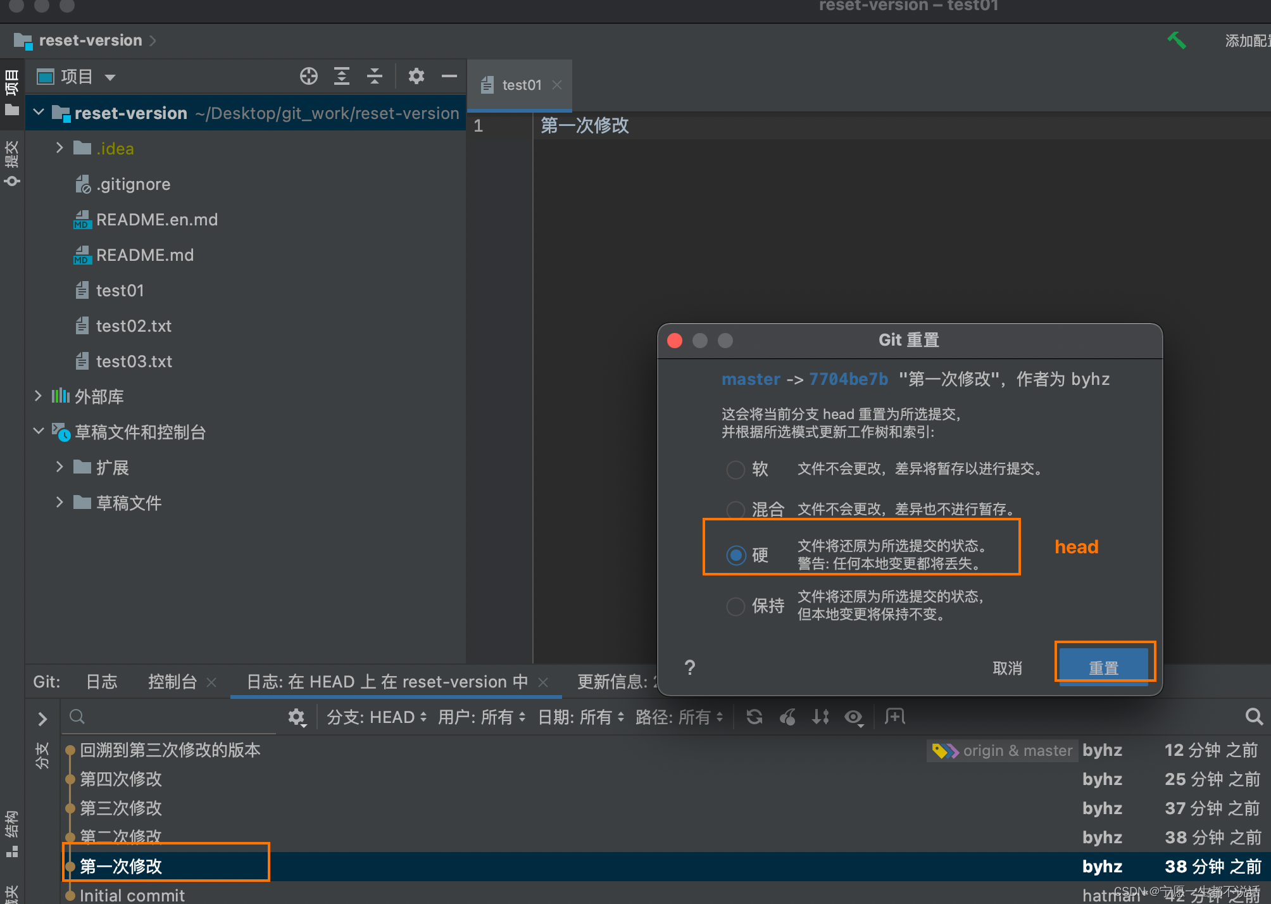Open the Commit sidebar tool window
1271x904 pixels.
pyautogui.click(x=12, y=163)
